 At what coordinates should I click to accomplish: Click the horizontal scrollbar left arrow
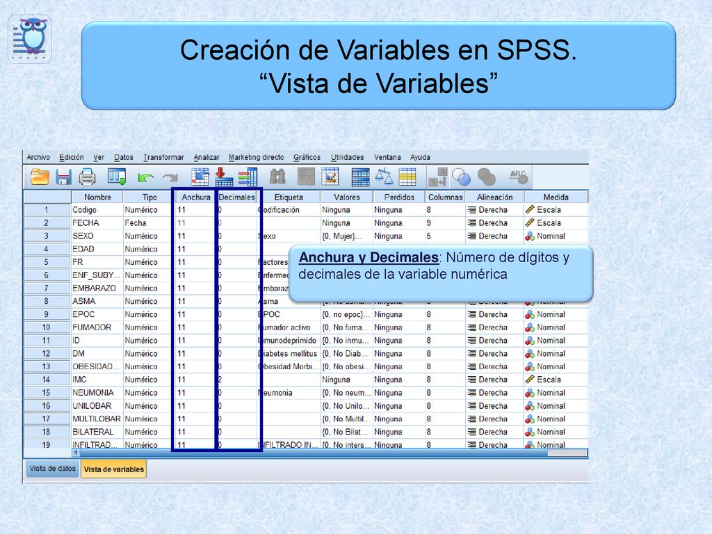pos(75,453)
